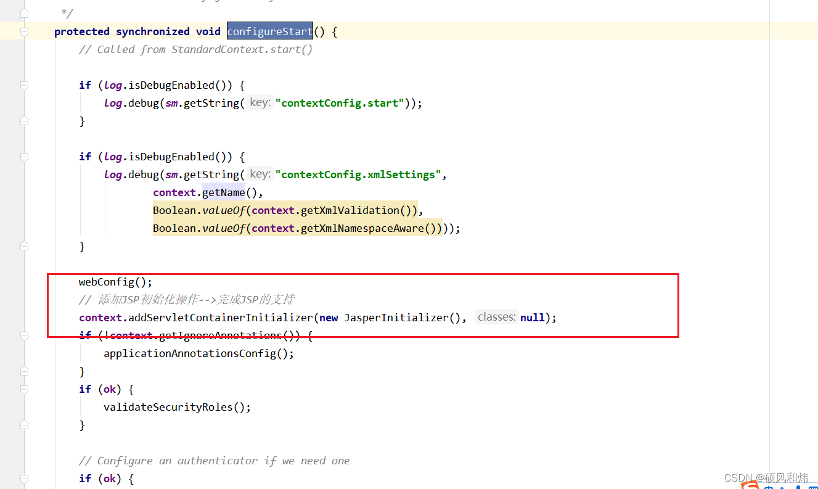Click the 'void' return type keyword
This screenshot has height=489, width=818.
click(x=208, y=31)
